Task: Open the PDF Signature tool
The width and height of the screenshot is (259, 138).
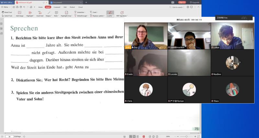Action: pyautogui.click(x=122, y=14)
